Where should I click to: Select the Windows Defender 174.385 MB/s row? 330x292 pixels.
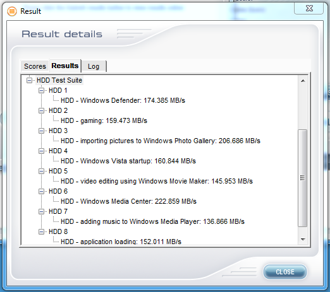click(123, 100)
